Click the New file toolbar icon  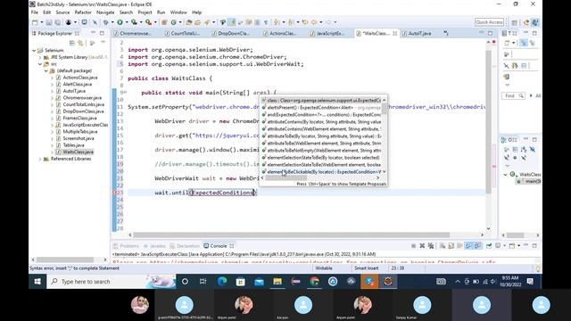(35, 22)
